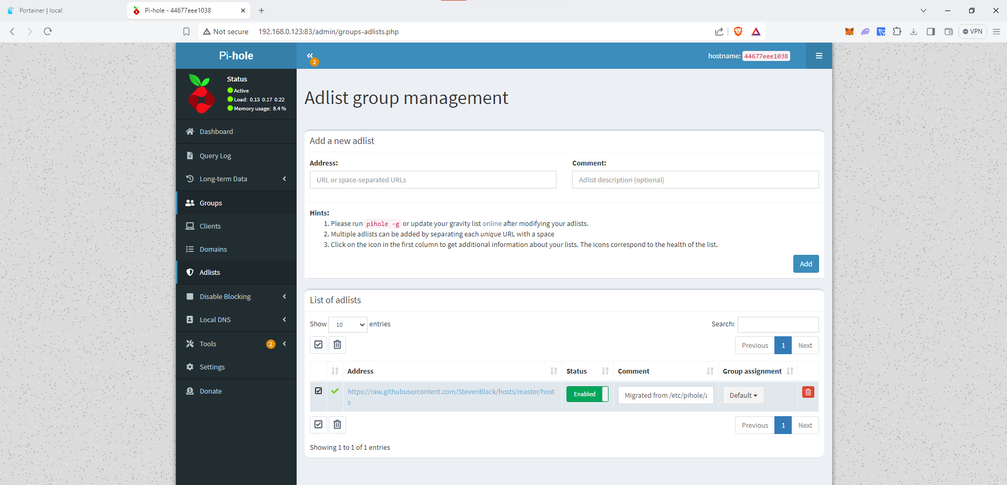This screenshot has height=485, width=1007.
Task: Click the blue Add button
Action: (806, 264)
